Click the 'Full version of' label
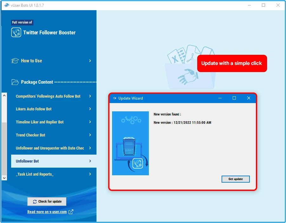 click(x=22, y=22)
